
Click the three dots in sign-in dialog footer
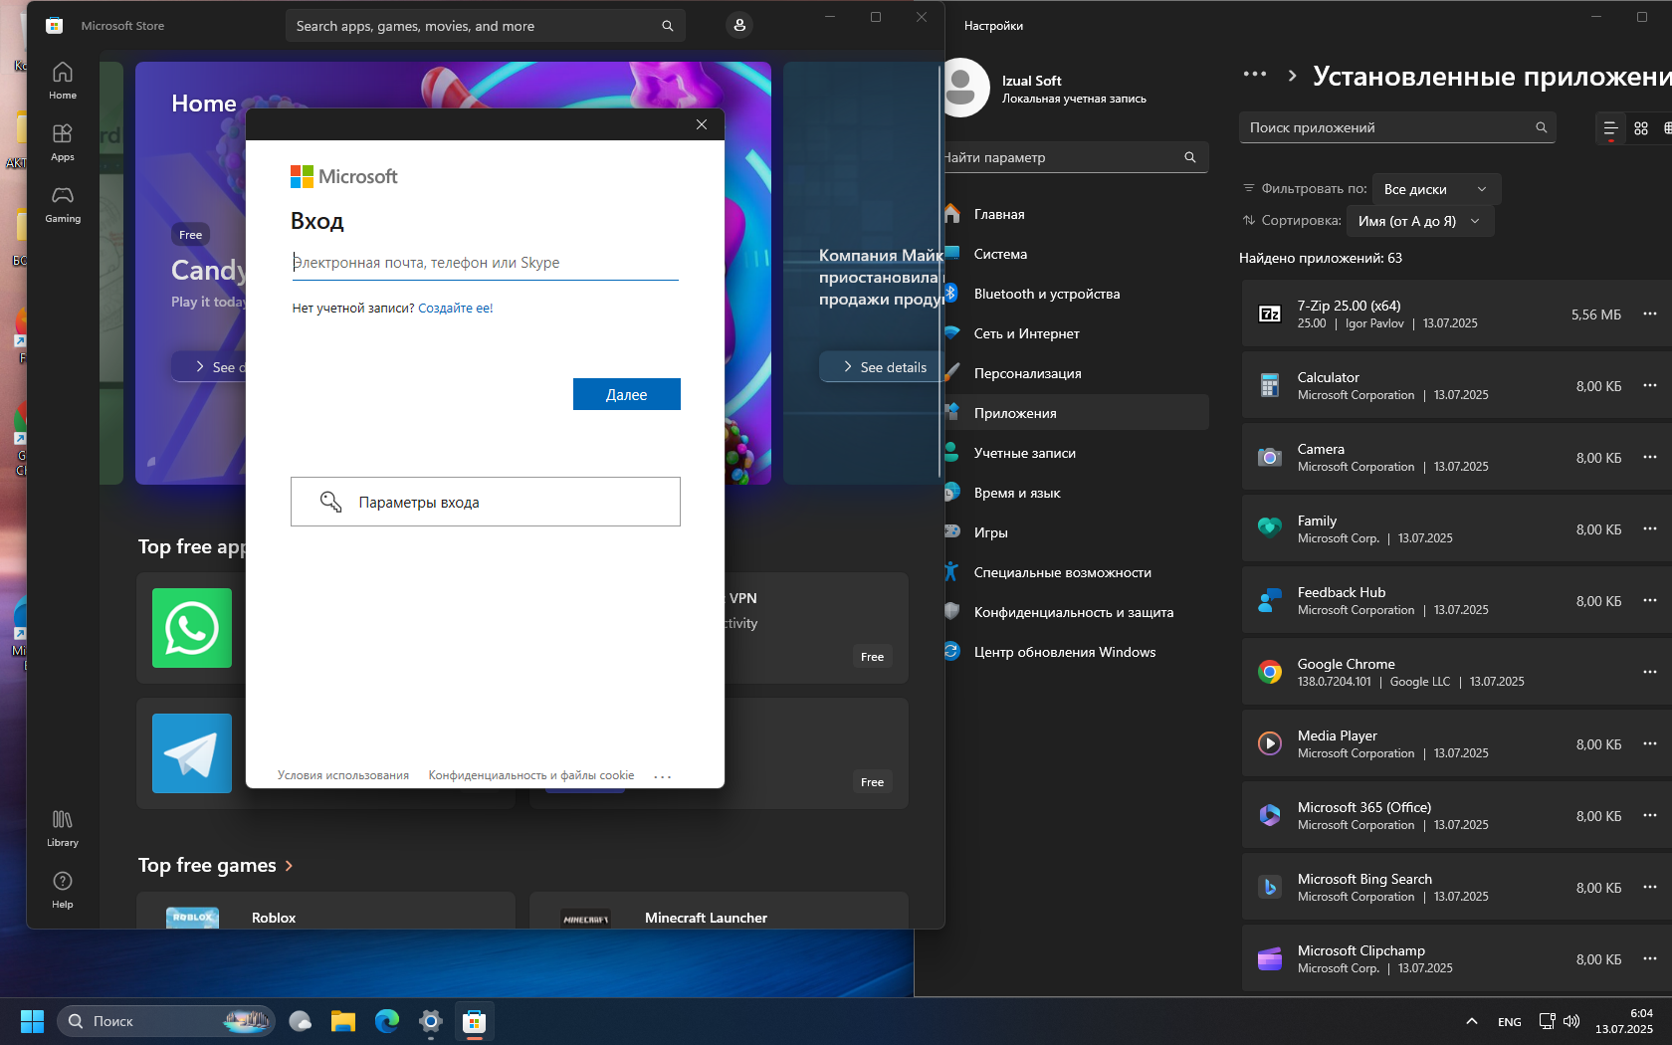tap(663, 776)
